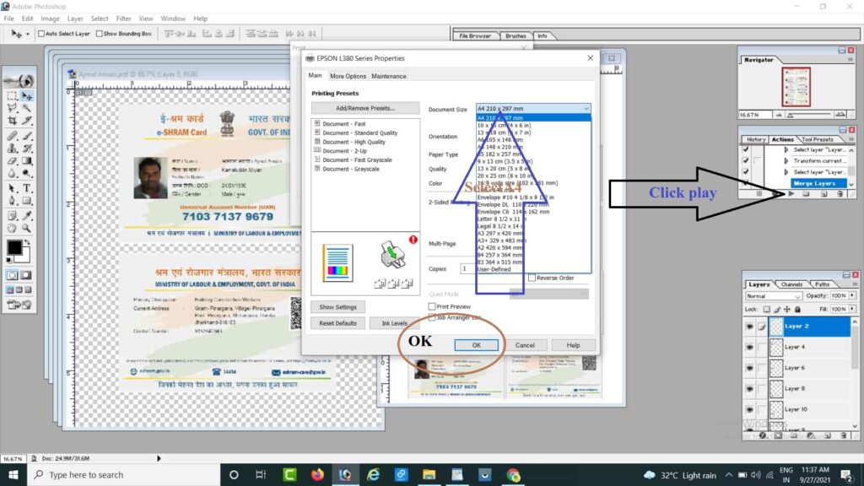Switch to the More Options tab
864x486 pixels.
point(348,77)
